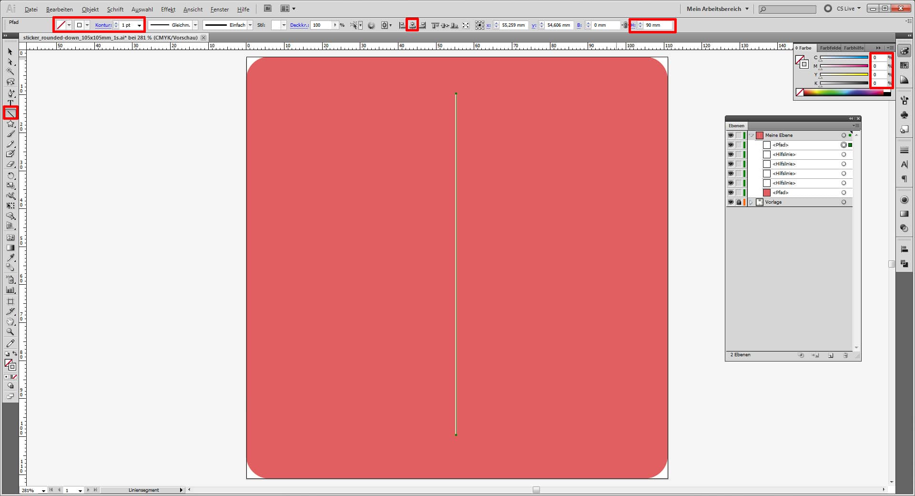Toggle visibility of the Vorlage layer
The width and height of the screenshot is (915, 496).
pyautogui.click(x=731, y=202)
